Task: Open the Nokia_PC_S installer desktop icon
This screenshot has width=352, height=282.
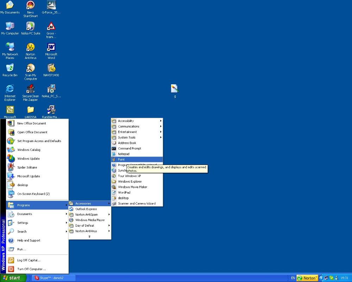Action: (x=51, y=91)
